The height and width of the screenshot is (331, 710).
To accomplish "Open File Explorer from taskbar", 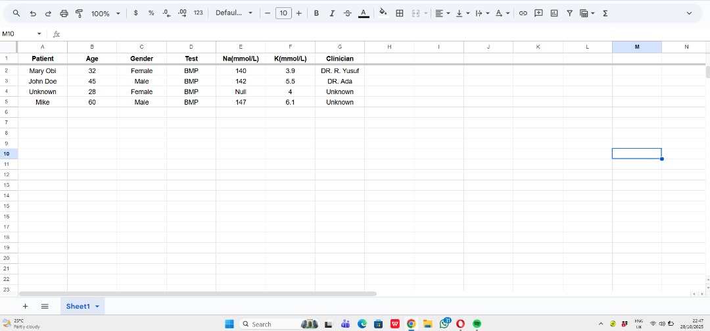I will tap(427, 324).
